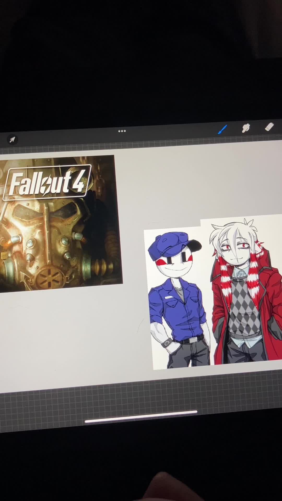The image size is (282, 501).
Task: Tap the iPad home indicator bar
Action: [141, 416]
